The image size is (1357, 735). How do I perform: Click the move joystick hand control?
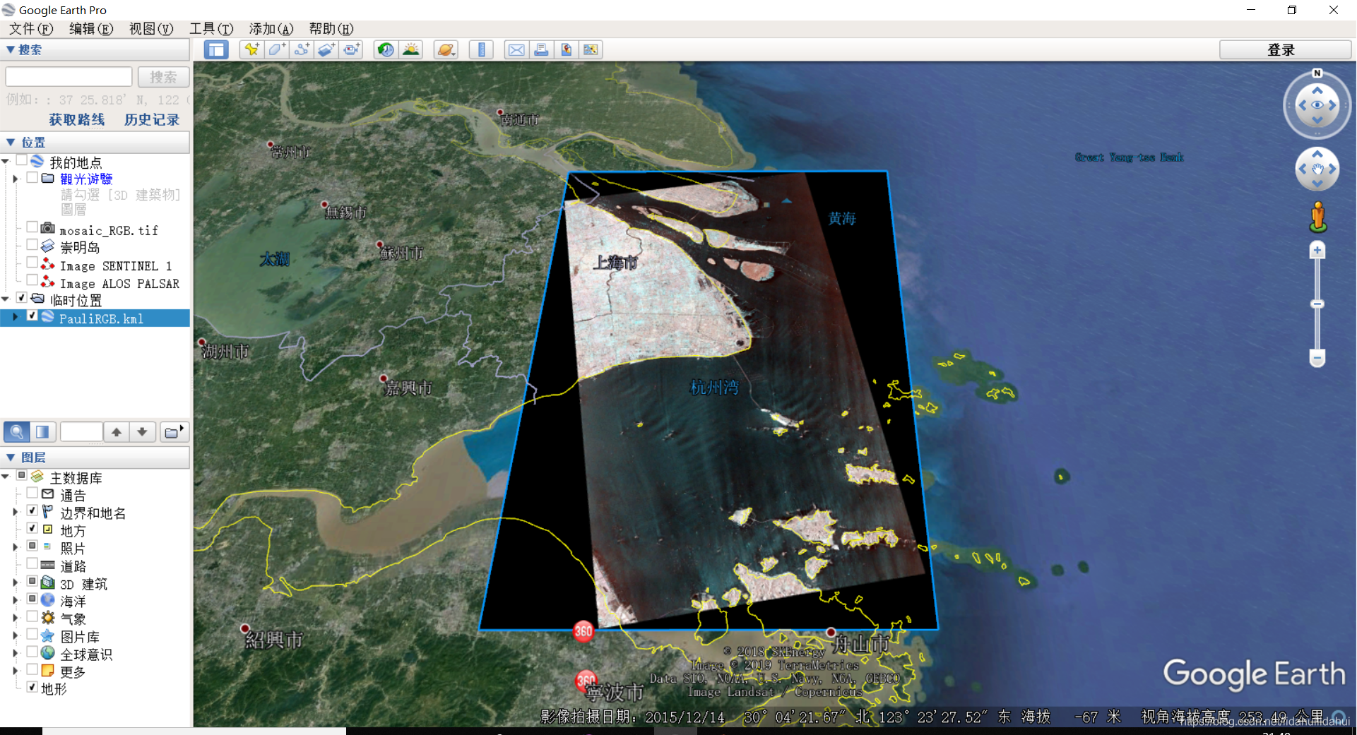[x=1317, y=169]
